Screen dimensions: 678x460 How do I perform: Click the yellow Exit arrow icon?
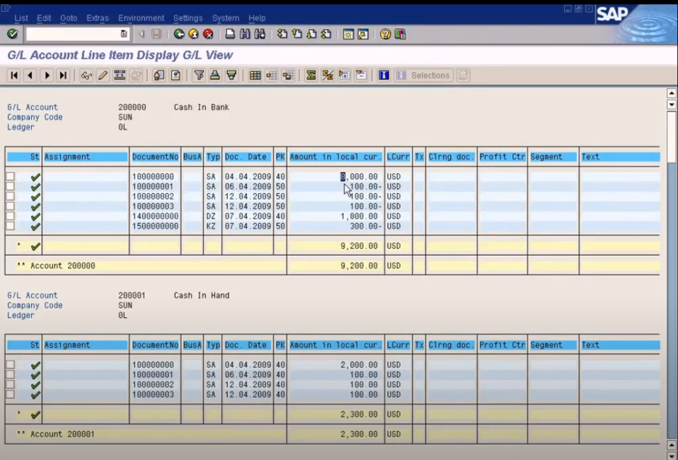tap(193, 34)
